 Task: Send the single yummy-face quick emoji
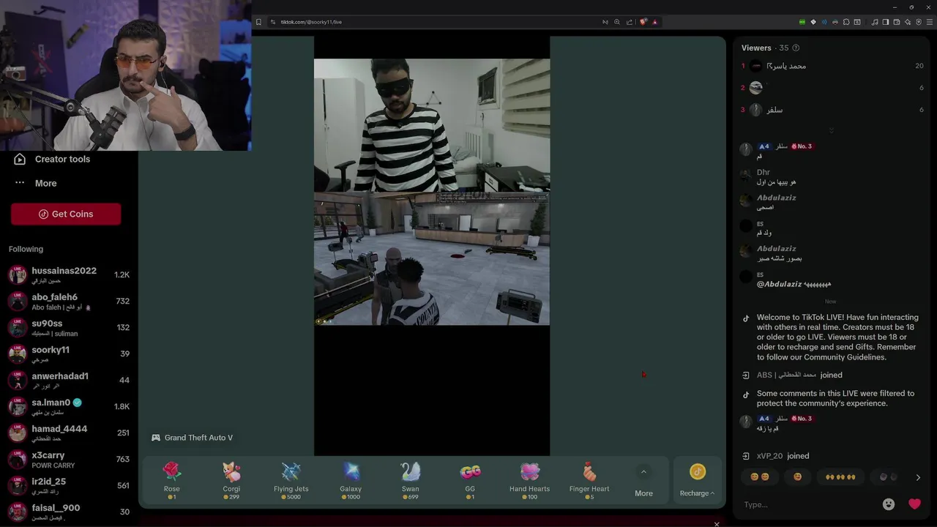pyautogui.click(x=797, y=477)
